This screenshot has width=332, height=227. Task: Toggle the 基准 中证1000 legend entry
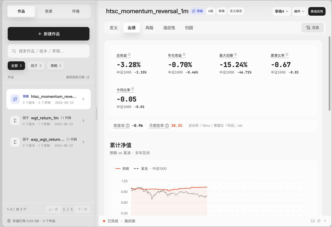[x=150, y=169]
